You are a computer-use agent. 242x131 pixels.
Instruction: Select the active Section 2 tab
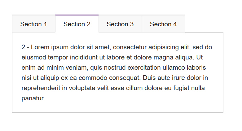77,24
